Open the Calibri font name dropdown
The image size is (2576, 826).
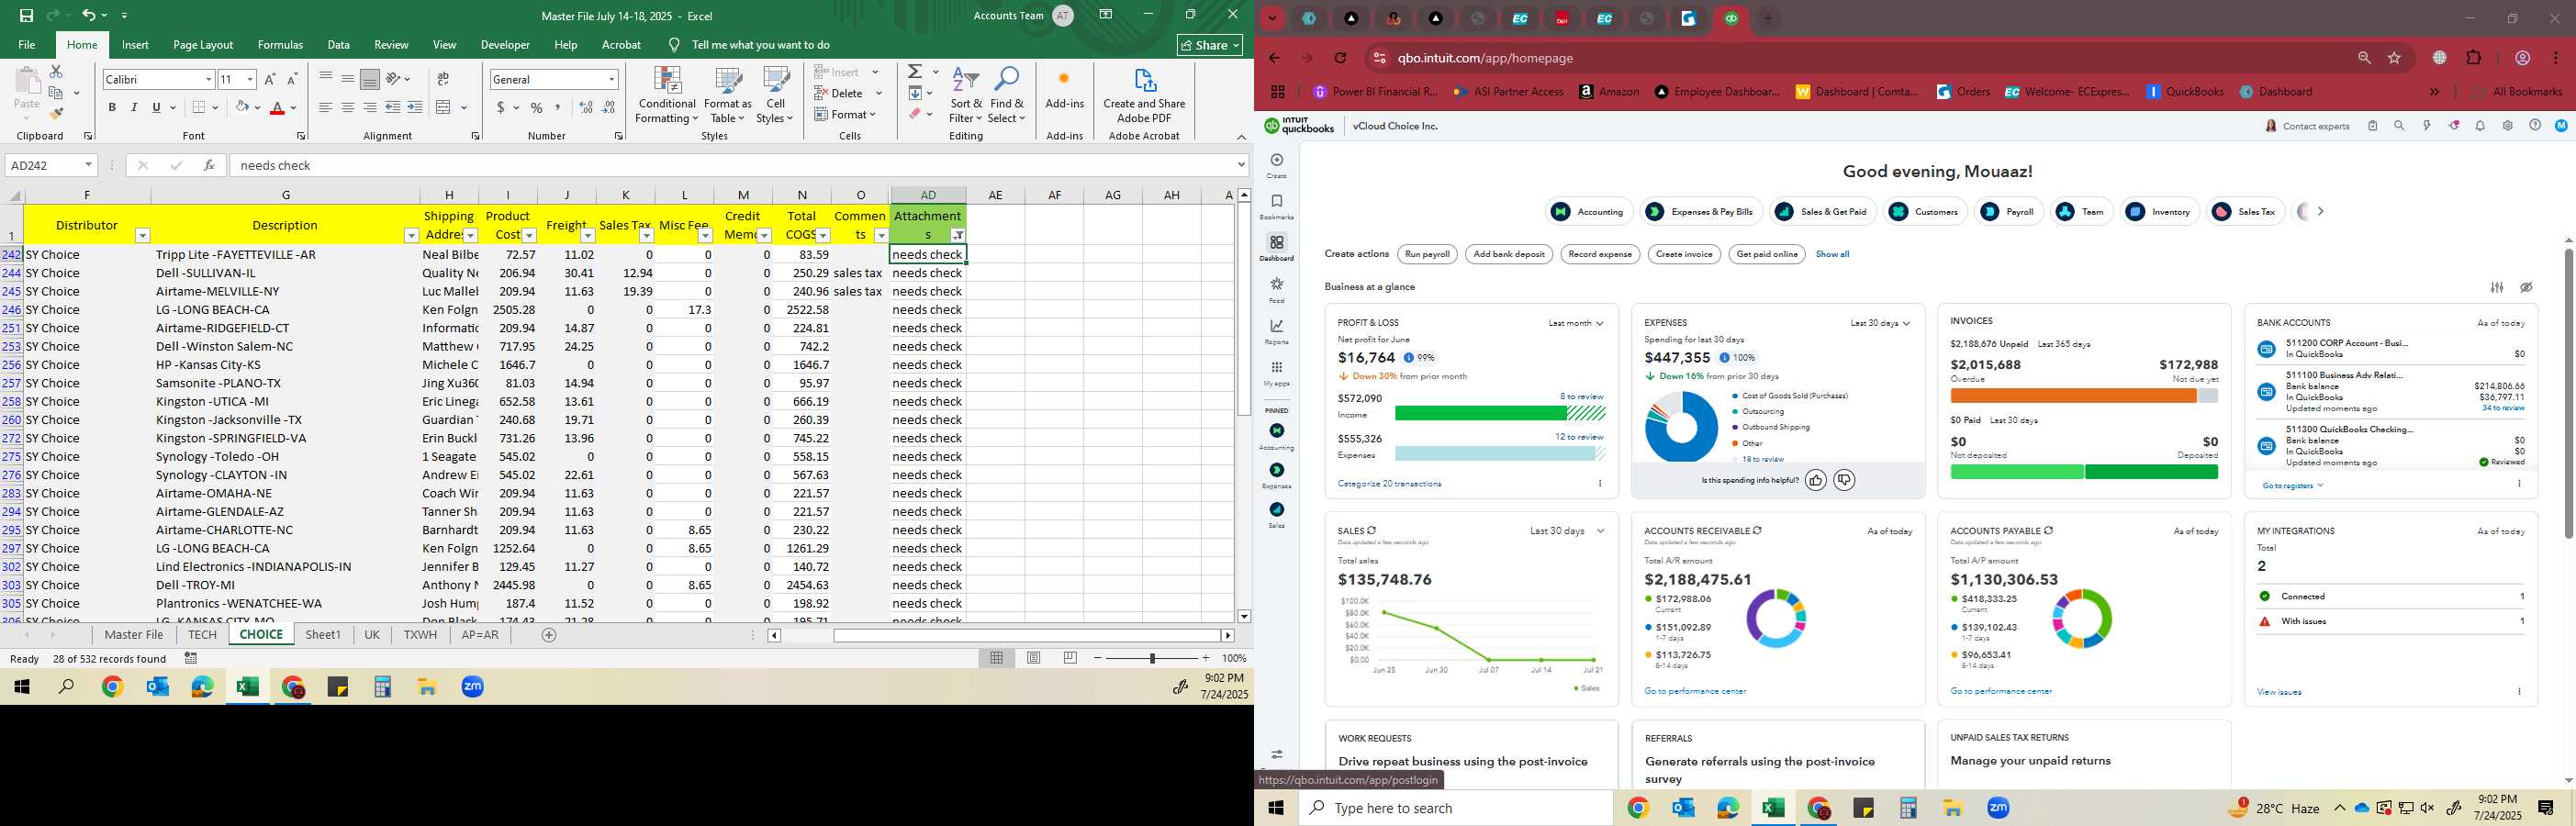tap(209, 79)
